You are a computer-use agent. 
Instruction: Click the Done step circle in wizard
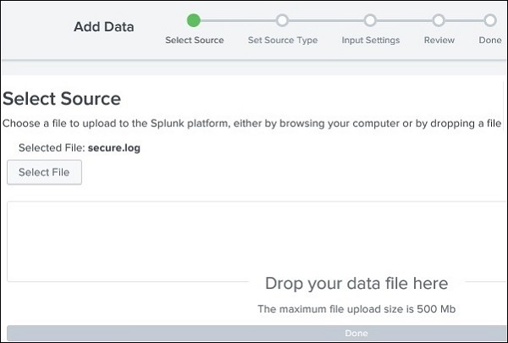pos(490,19)
